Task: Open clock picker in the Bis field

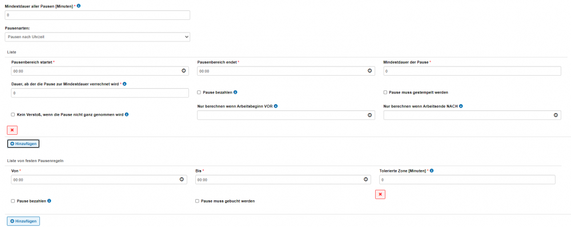Action: click(x=365, y=179)
